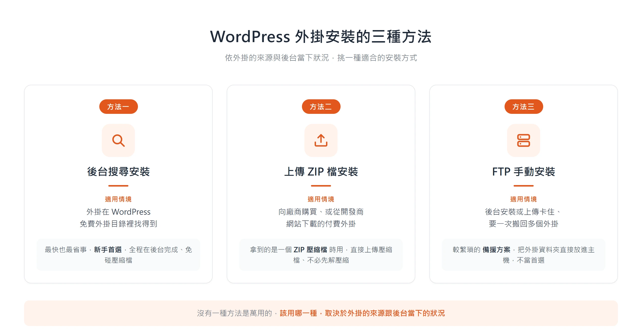Click the text 檔、不必先解壓縮

click(321, 260)
